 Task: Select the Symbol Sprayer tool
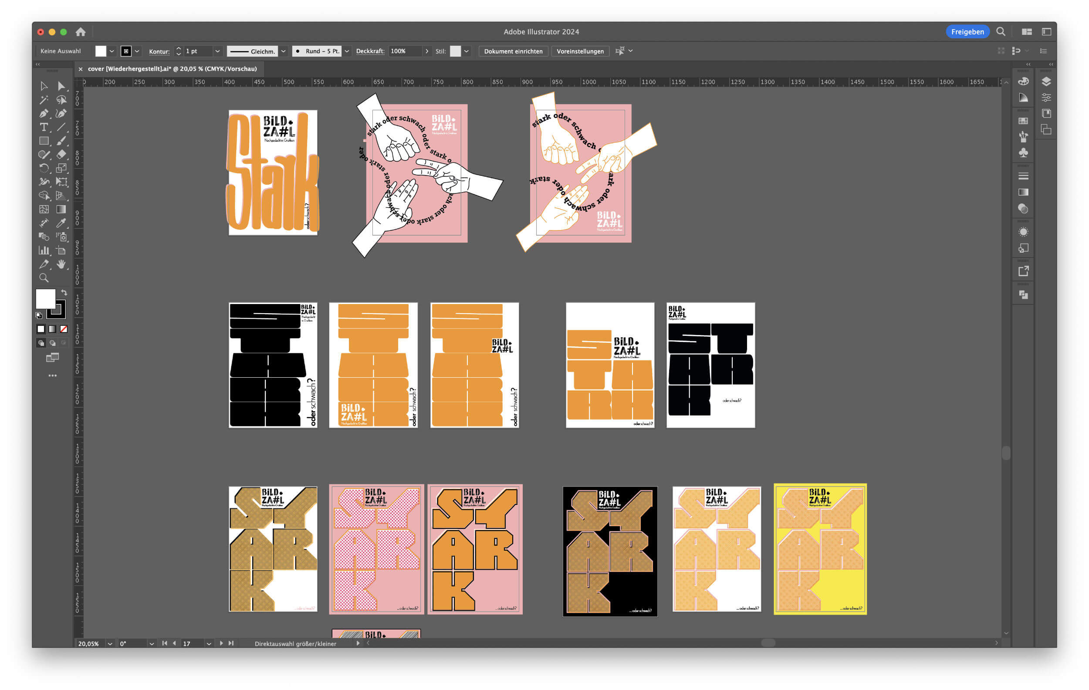pos(61,237)
